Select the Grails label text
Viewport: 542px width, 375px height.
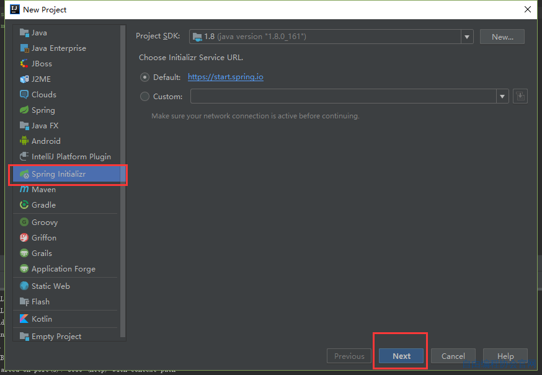(x=42, y=254)
